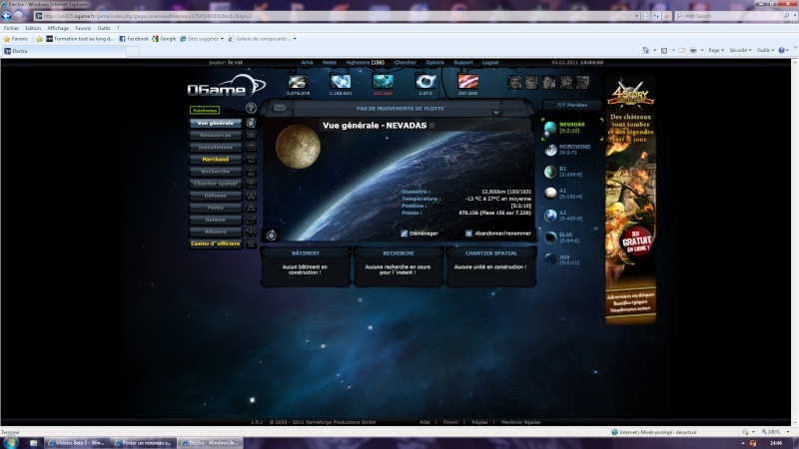Click the icon beside Marchand button

[251, 160]
